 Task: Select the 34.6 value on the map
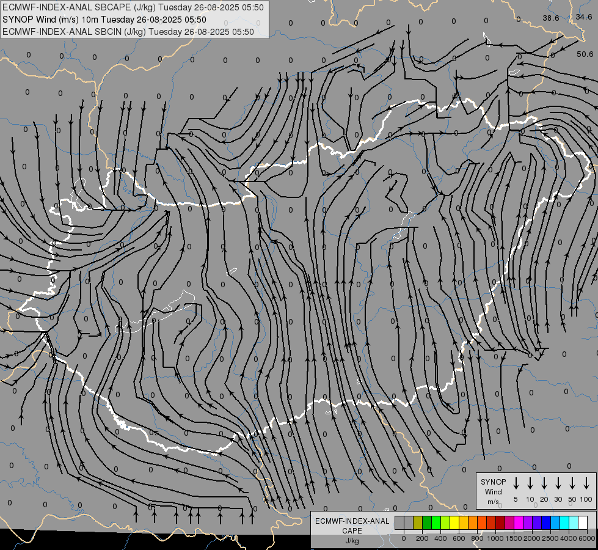584,16
